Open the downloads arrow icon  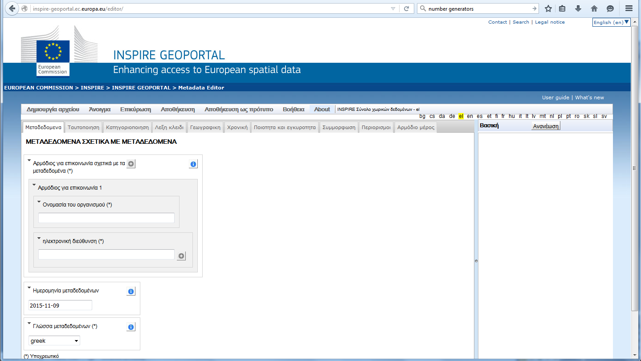(578, 8)
